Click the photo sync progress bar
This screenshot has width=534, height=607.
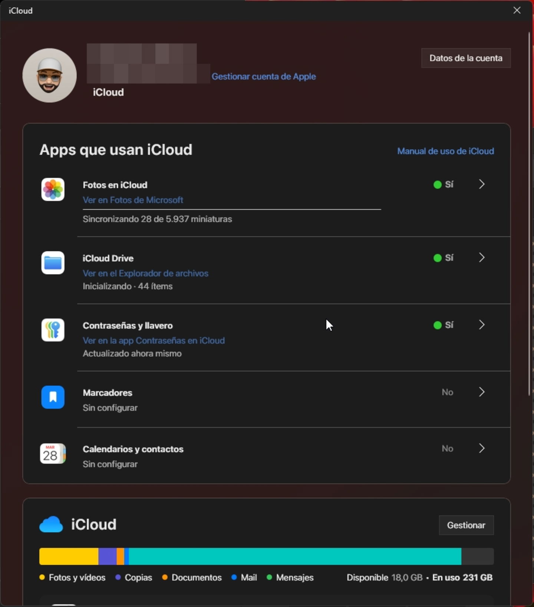[x=232, y=209]
